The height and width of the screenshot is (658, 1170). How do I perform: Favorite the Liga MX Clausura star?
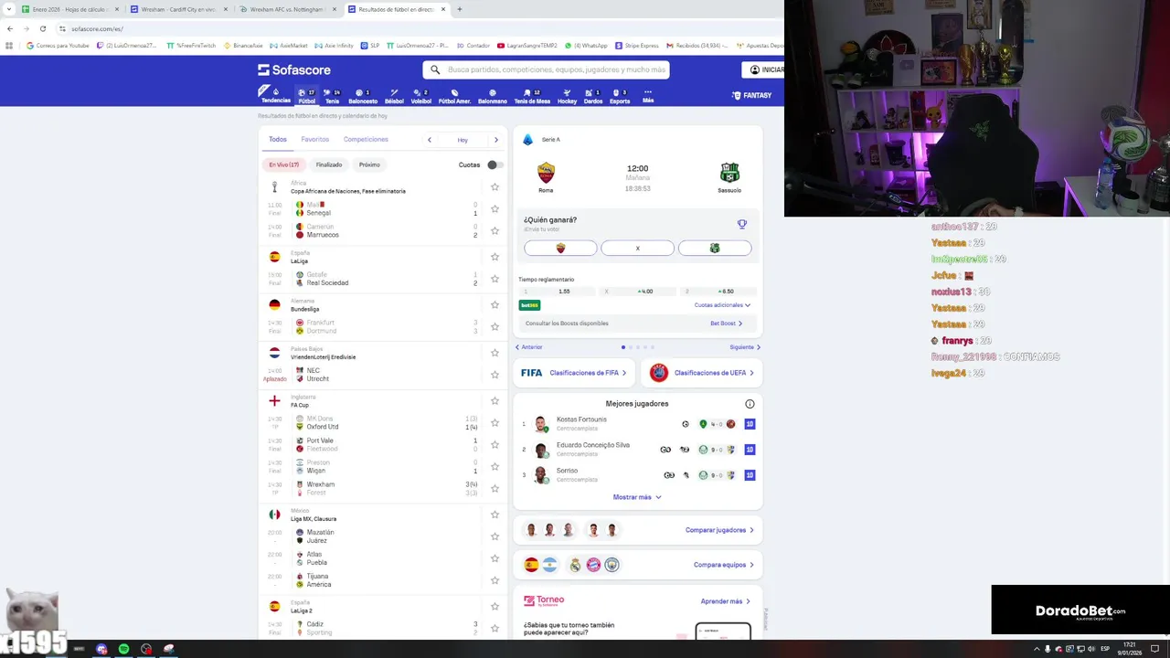click(x=495, y=515)
